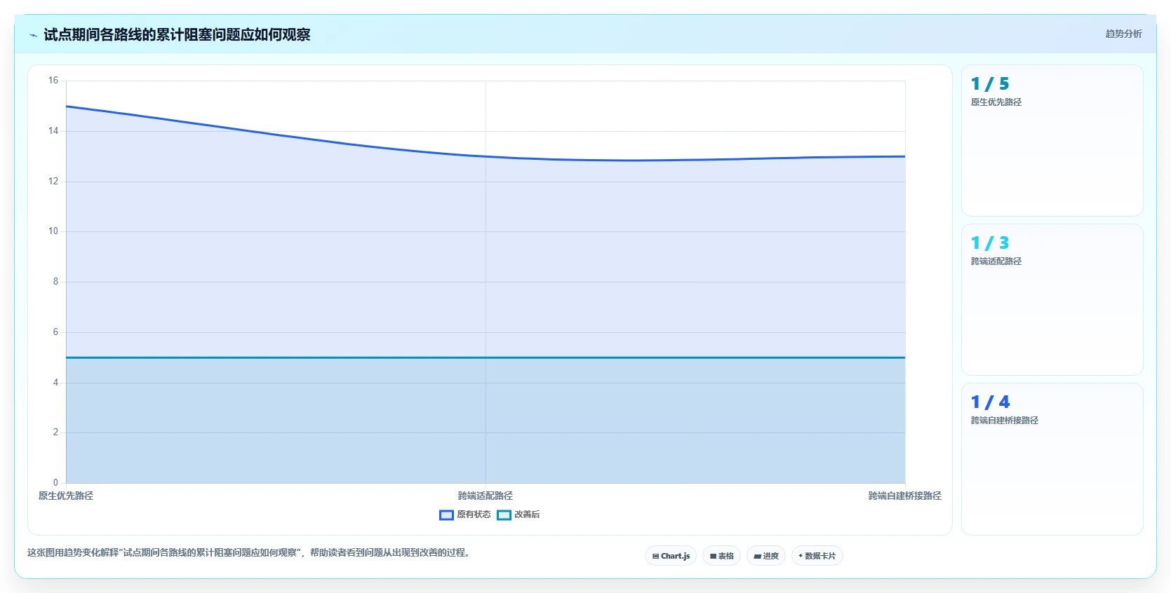
Task: Click the 原有状态 line at 原生优先路径
Action: [67, 107]
